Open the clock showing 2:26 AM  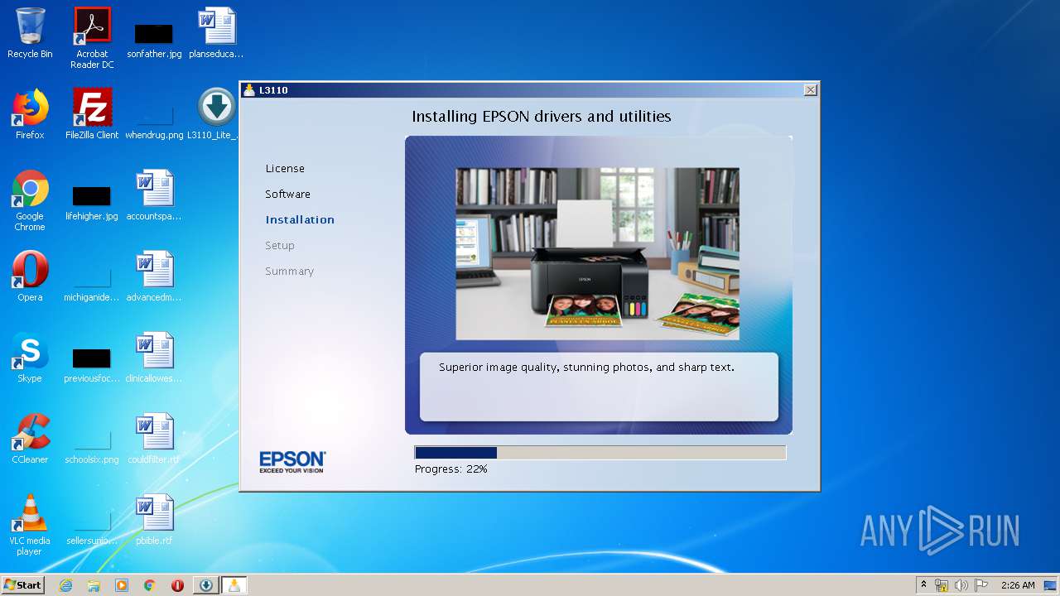[x=1018, y=585]
